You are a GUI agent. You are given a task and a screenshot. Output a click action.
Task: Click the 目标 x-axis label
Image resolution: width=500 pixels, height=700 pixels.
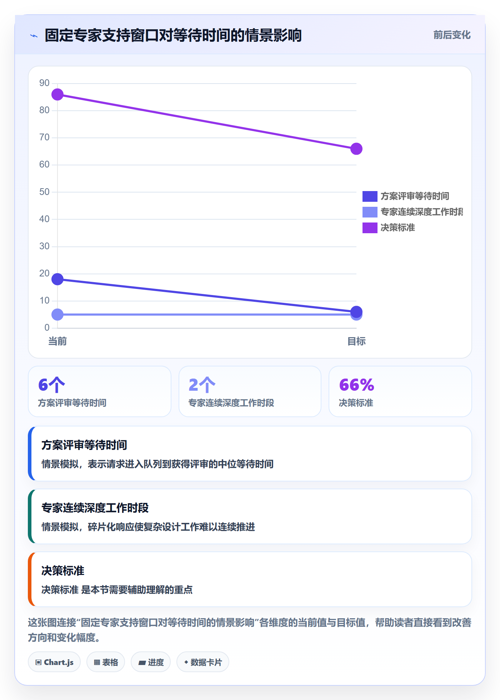tap(356, 341)
